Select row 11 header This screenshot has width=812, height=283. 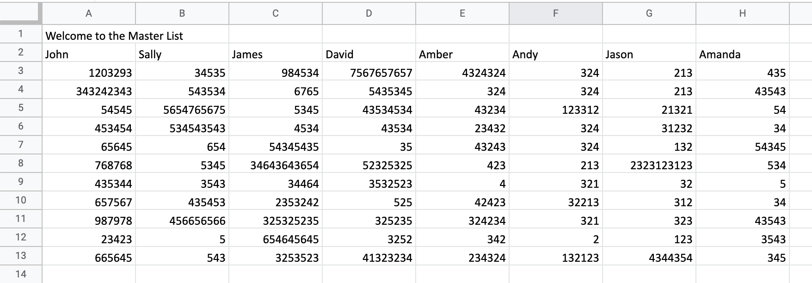(x=21, y=219)
